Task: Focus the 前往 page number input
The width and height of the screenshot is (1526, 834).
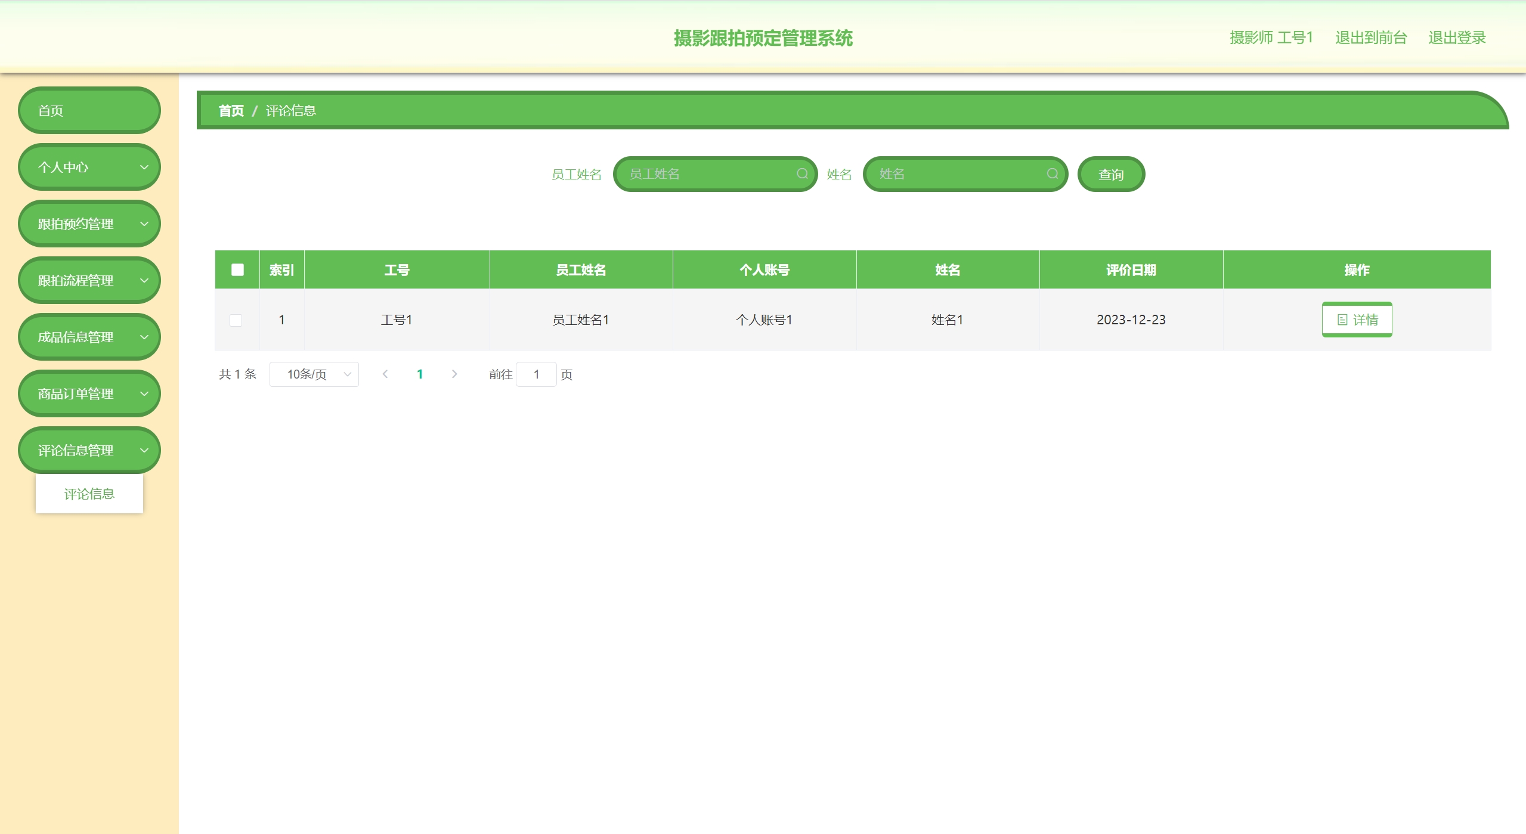Action: [x=536, y=374]
